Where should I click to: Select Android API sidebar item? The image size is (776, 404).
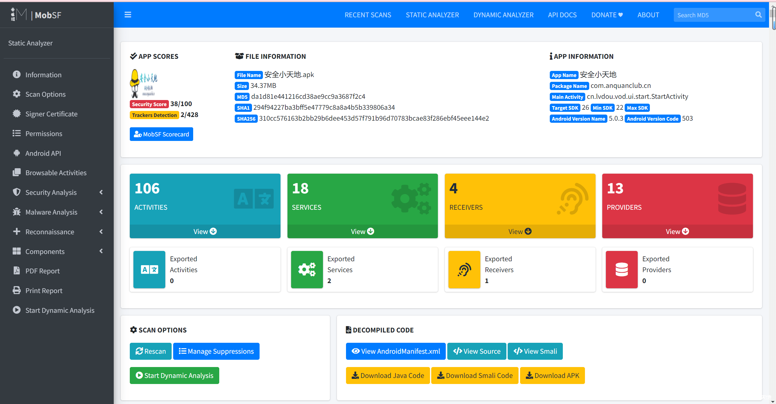tap(43, 153)
